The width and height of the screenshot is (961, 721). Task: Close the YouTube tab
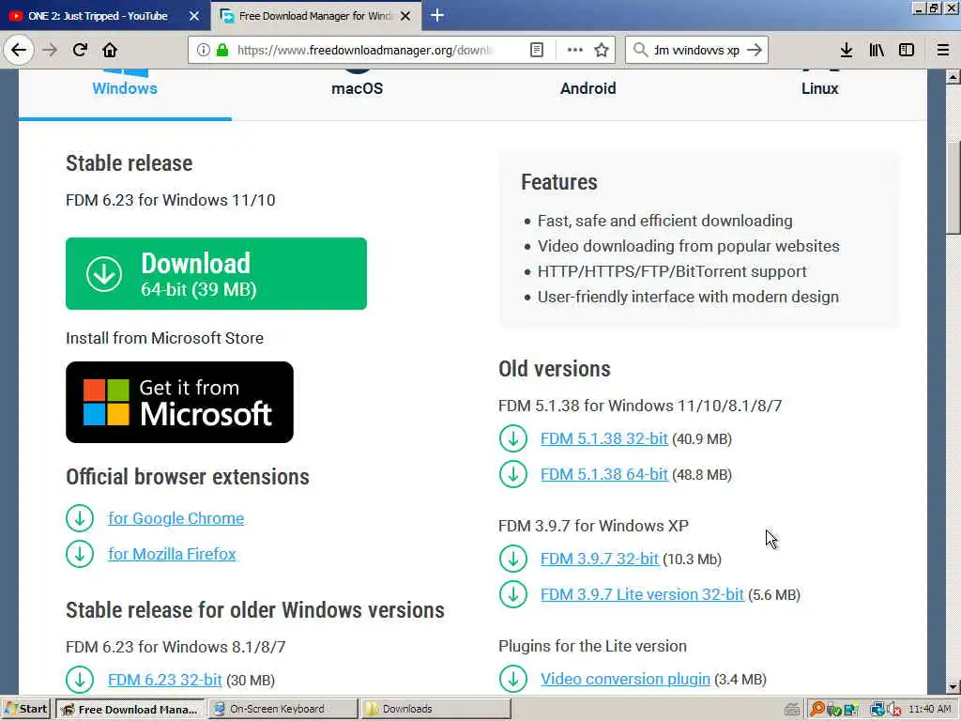tap(193, 16)
